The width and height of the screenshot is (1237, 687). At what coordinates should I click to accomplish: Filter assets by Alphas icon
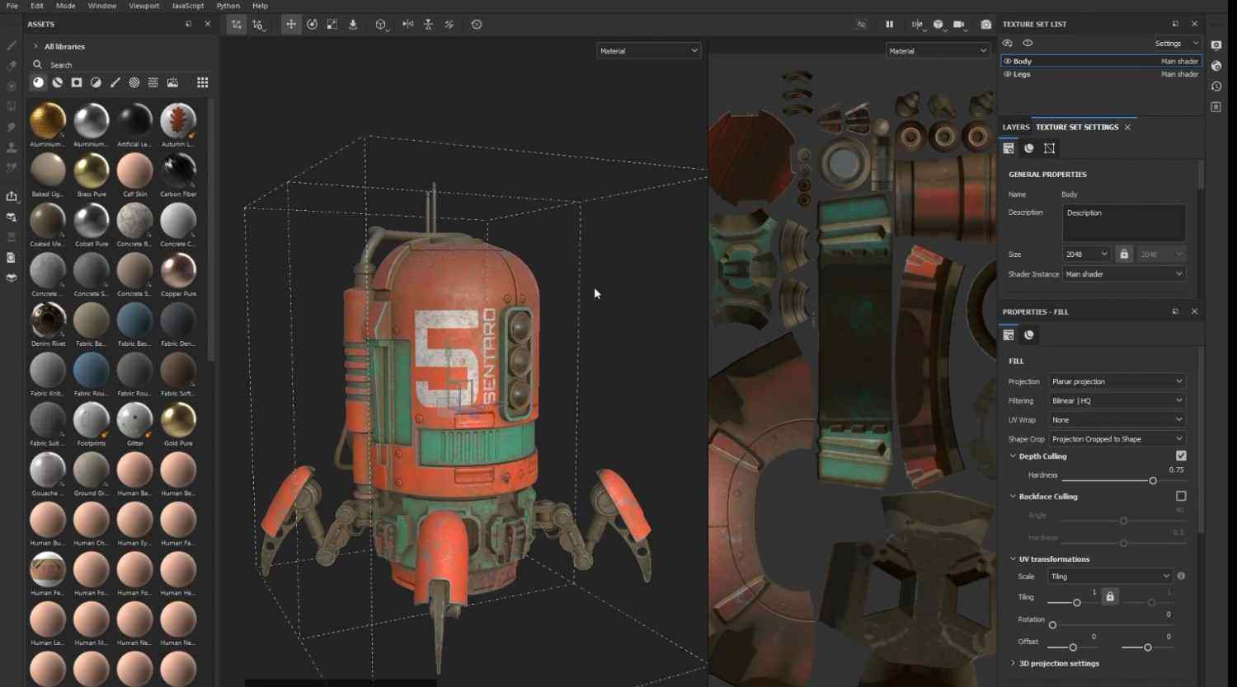pyautogui.click(x=134, y=82)
